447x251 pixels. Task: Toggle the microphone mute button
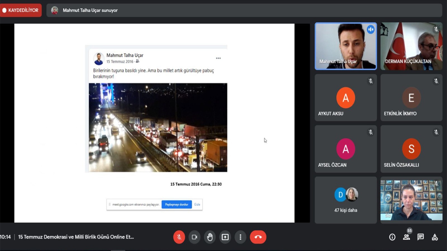coord(179,237)
